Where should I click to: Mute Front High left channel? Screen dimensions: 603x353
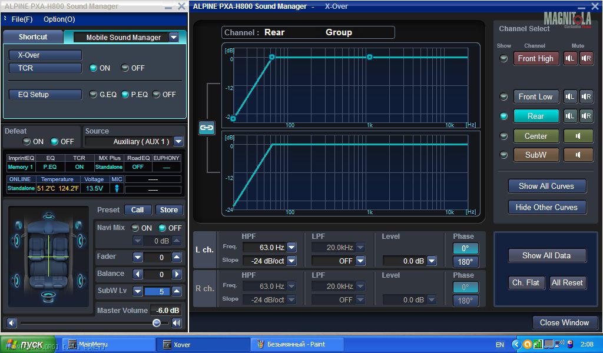[x=570, y=58]
